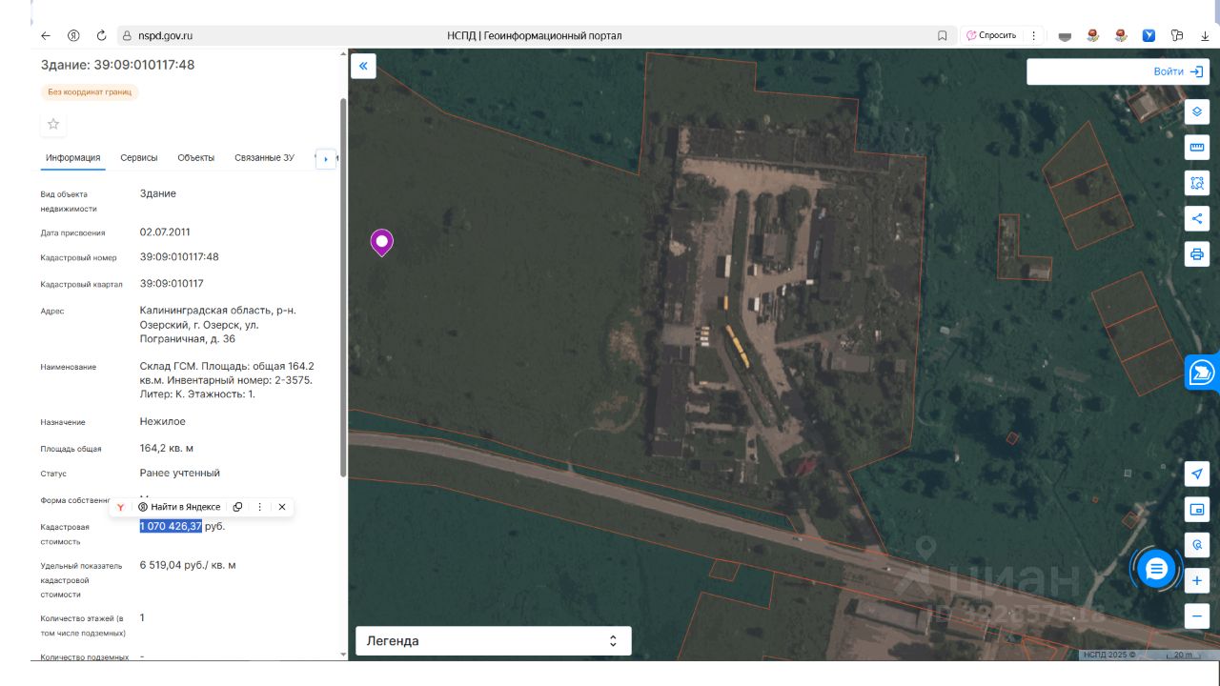1220x686 pixels.
Task: Open the gray extension icon in toolbar
Action: pos(1066,36)
